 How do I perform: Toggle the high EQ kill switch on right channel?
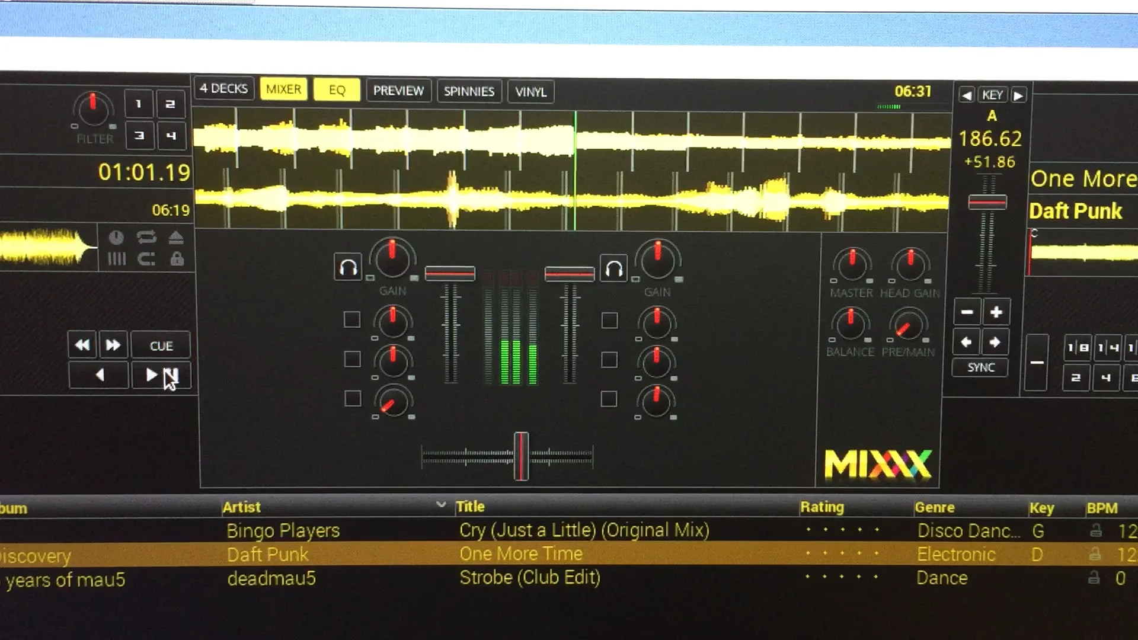pyautogui.click(x=609, y=320)
